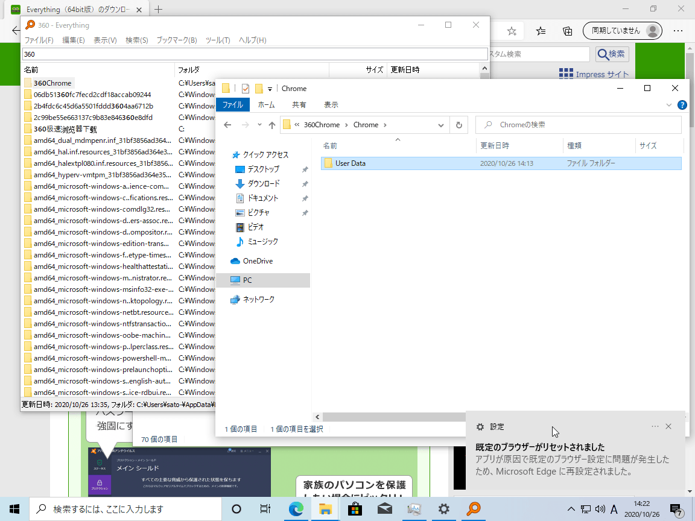Click the Explorer back arrow

[227, 125]
